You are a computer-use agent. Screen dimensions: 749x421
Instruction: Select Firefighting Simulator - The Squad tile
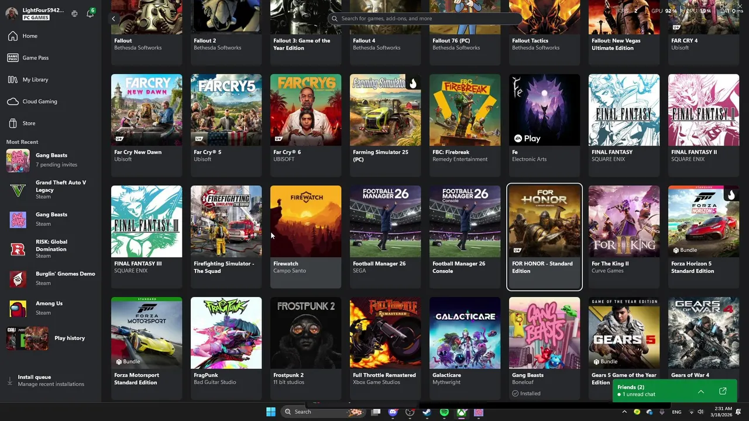tap(226, 237)
